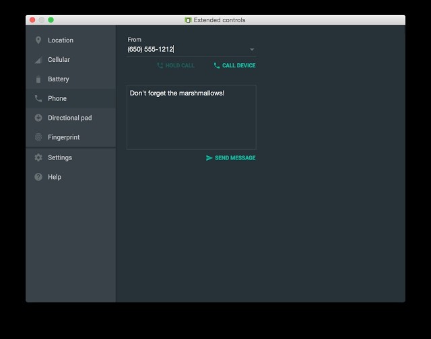This screenshot has height=339, width=431.
Task: Click the HOLD CALL button
Action: [x=176, y=65]
